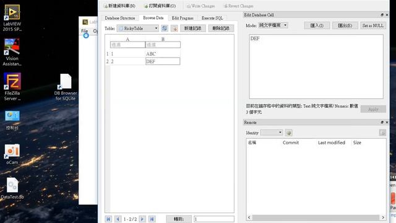Open the Table dropdown showing RickyTable
The height and width of the screenshot is (223, 396).
click(x=138, y=28)
